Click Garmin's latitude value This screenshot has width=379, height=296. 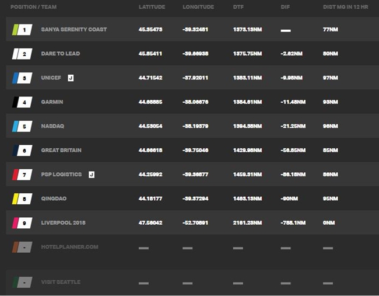tap(150, 102)
